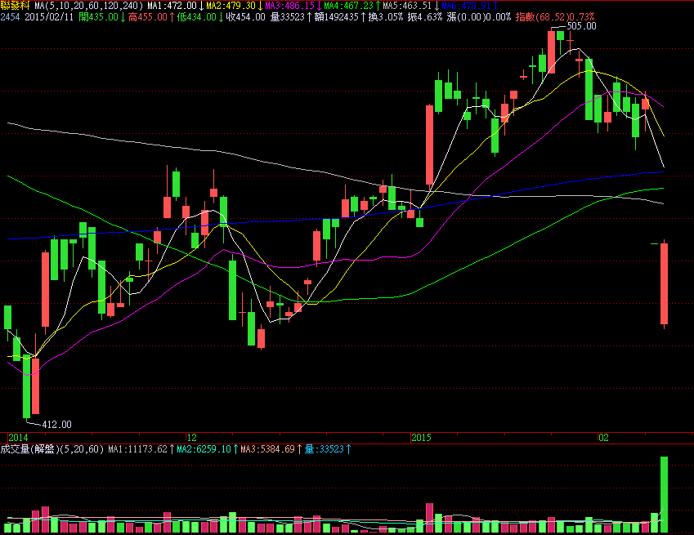Select the MA(5,10,20,60,120,240) indicator label
Image resolution: width=694 pixels, height=535 pixels.
pyautogui.click(x=88, y=6)
